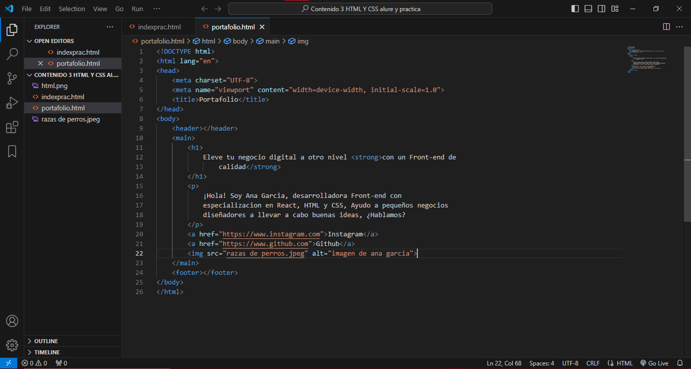
Task: Switch to the indexprac.html tab
Action: [x=159, y=27]
